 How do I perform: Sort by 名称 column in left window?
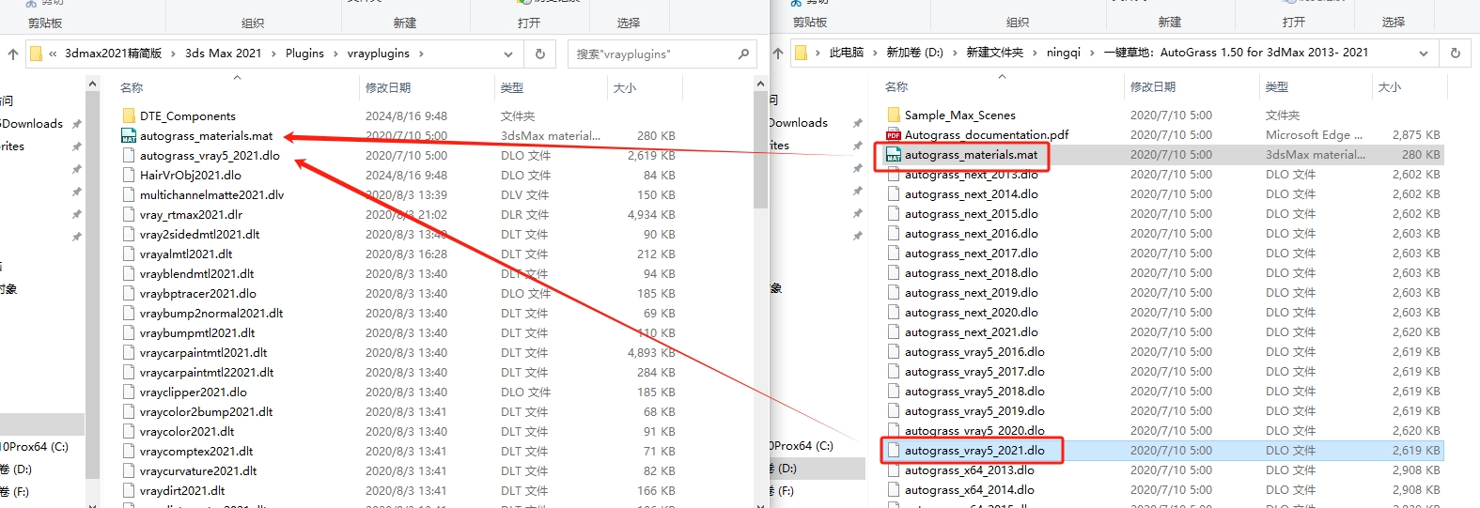click(132, 87)
